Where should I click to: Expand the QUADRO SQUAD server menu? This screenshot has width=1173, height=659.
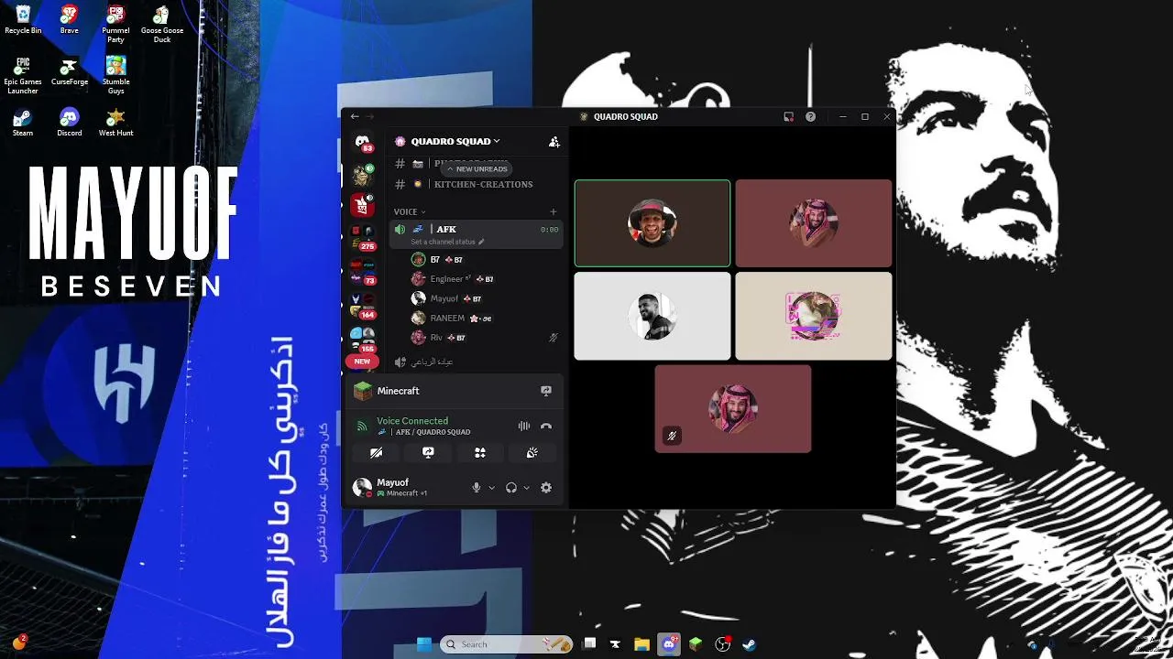click(x=455, y=141)
